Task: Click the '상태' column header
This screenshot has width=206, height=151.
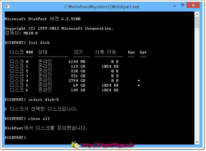Action: click(x=43, y=52)
